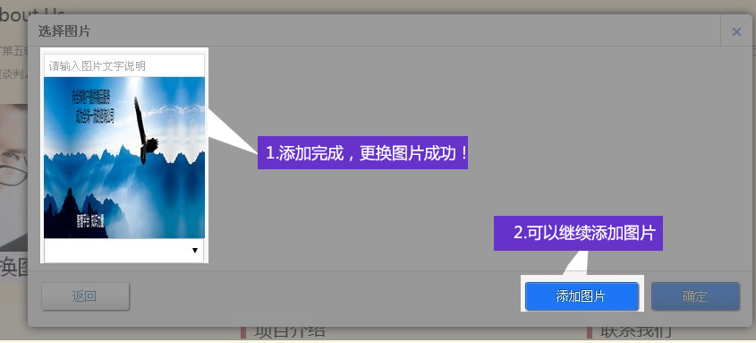The width and height of the screenshot is (756, 343).
Task: Click the portrait photo at the left edge
Action: click(14, 176)
